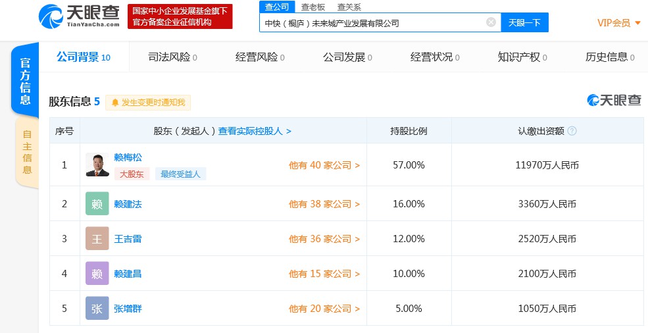Click the TianYanCha logo at top left
The image size is (648, 333).
79,16
